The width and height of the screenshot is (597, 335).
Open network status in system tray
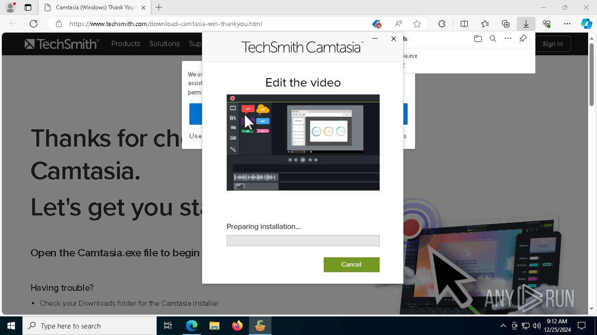(x=526, y=326)
